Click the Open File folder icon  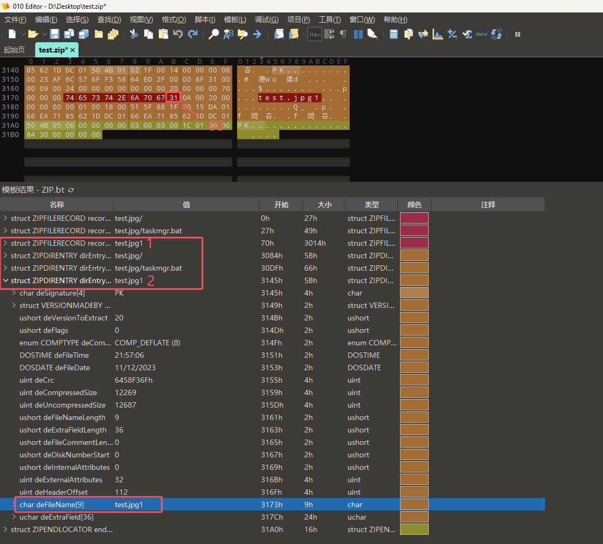(33, 34)
